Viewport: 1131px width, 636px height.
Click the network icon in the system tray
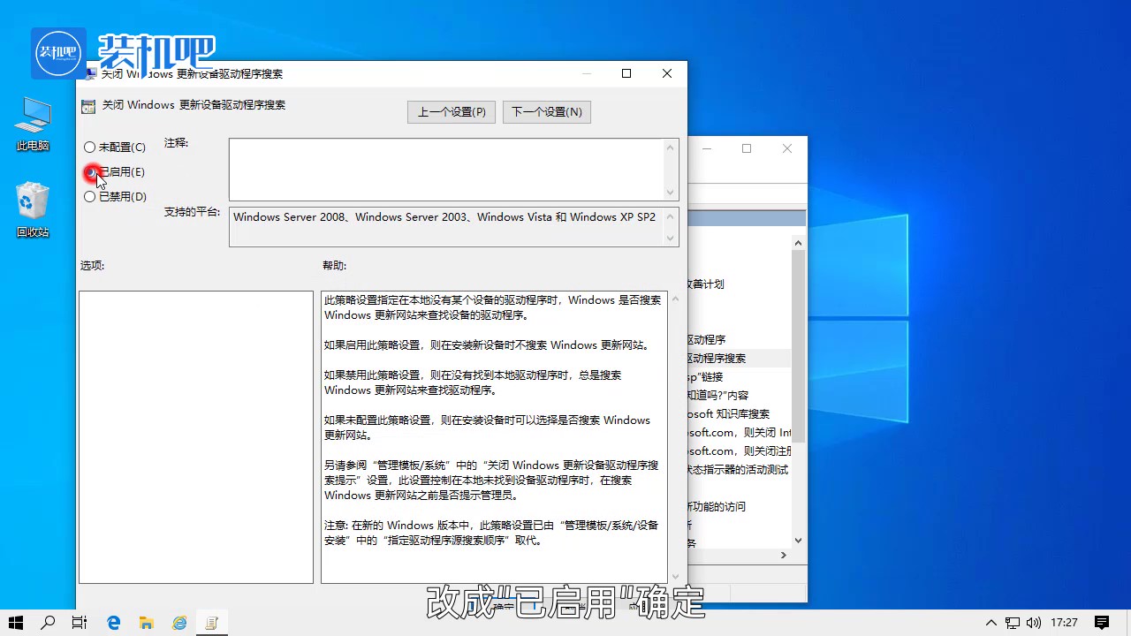(1013, 622)
